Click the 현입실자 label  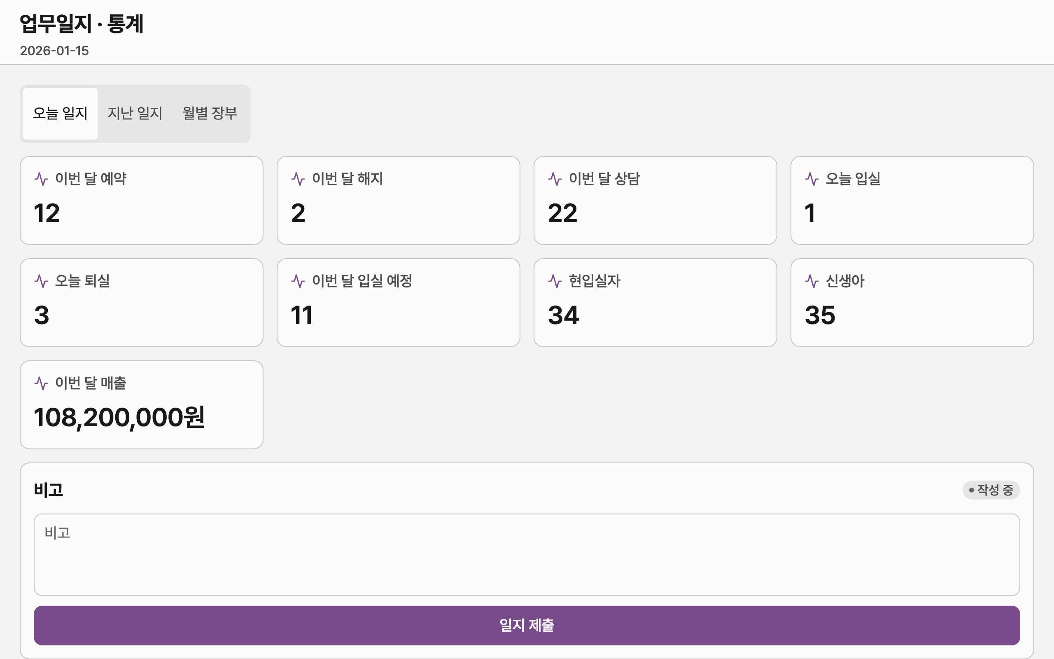click(x=595, y=281)
